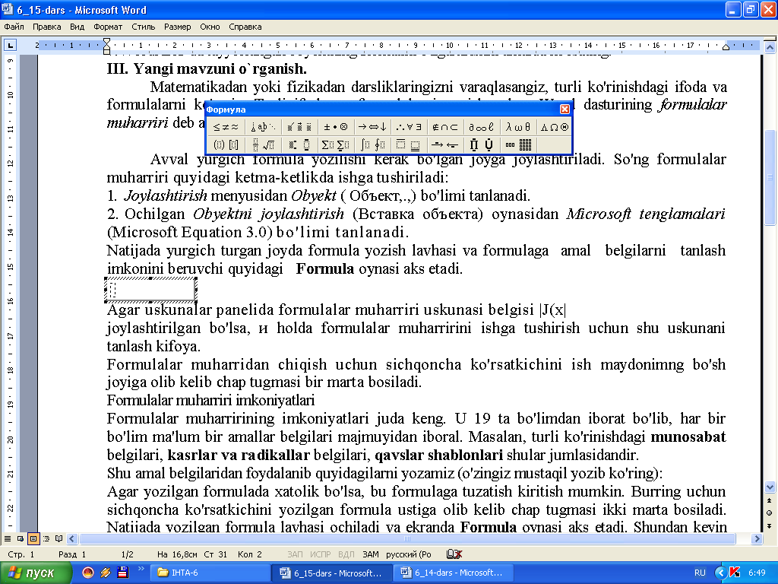
Task: Launch the lightning bolt quick launch icon
Action: (105, 573)
